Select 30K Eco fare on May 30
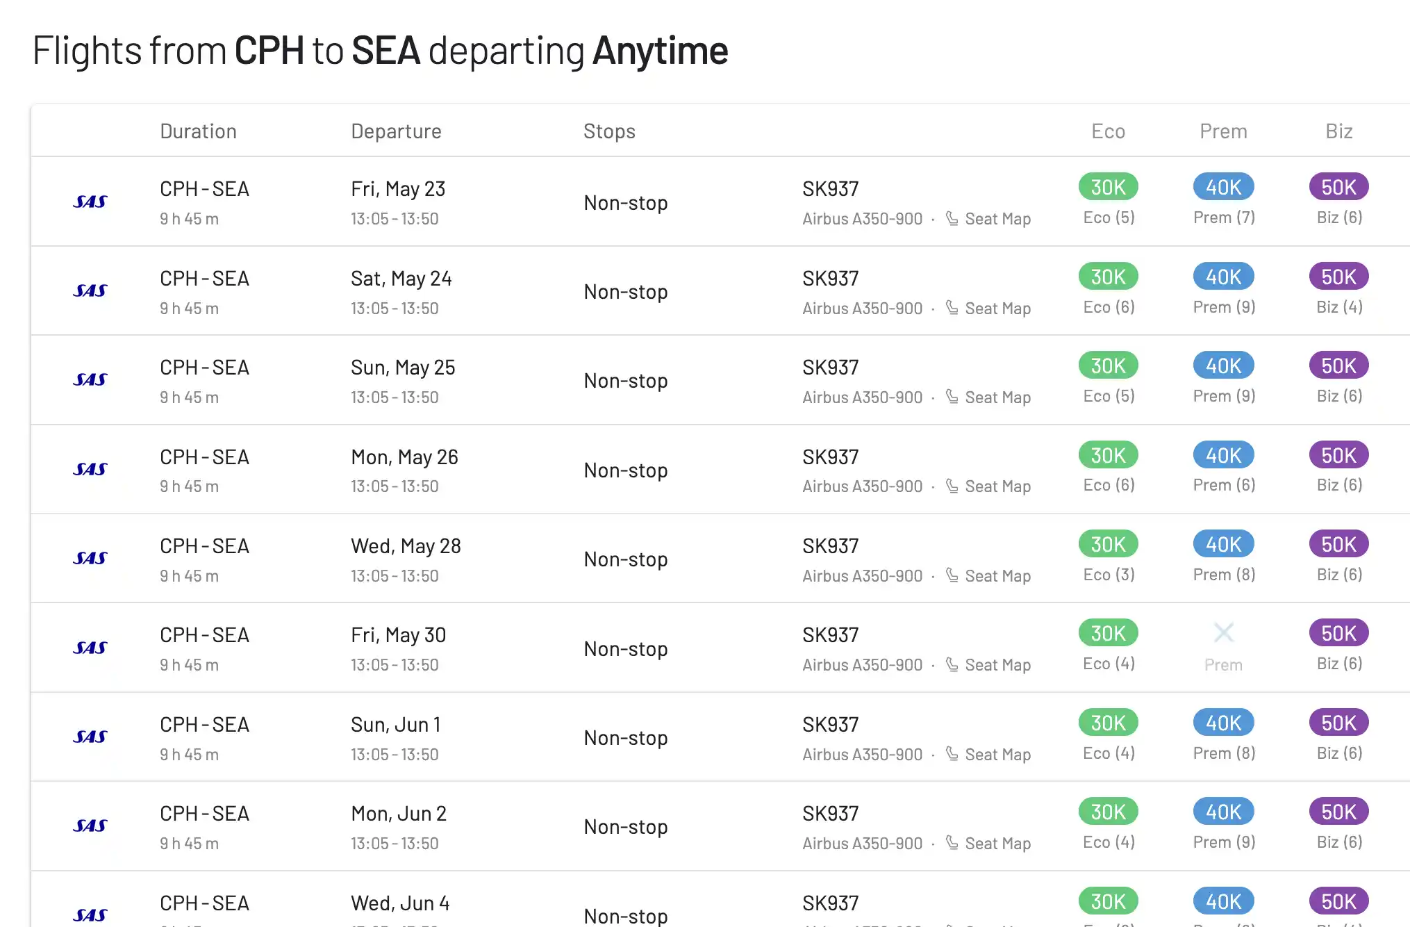The image size is (1410, 927). (1109, 633)
